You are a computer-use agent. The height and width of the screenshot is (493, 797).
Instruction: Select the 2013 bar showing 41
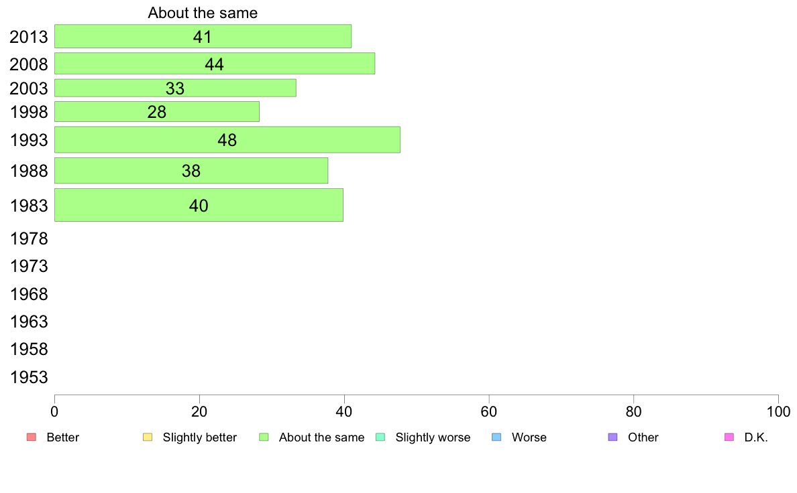(203, 36)
